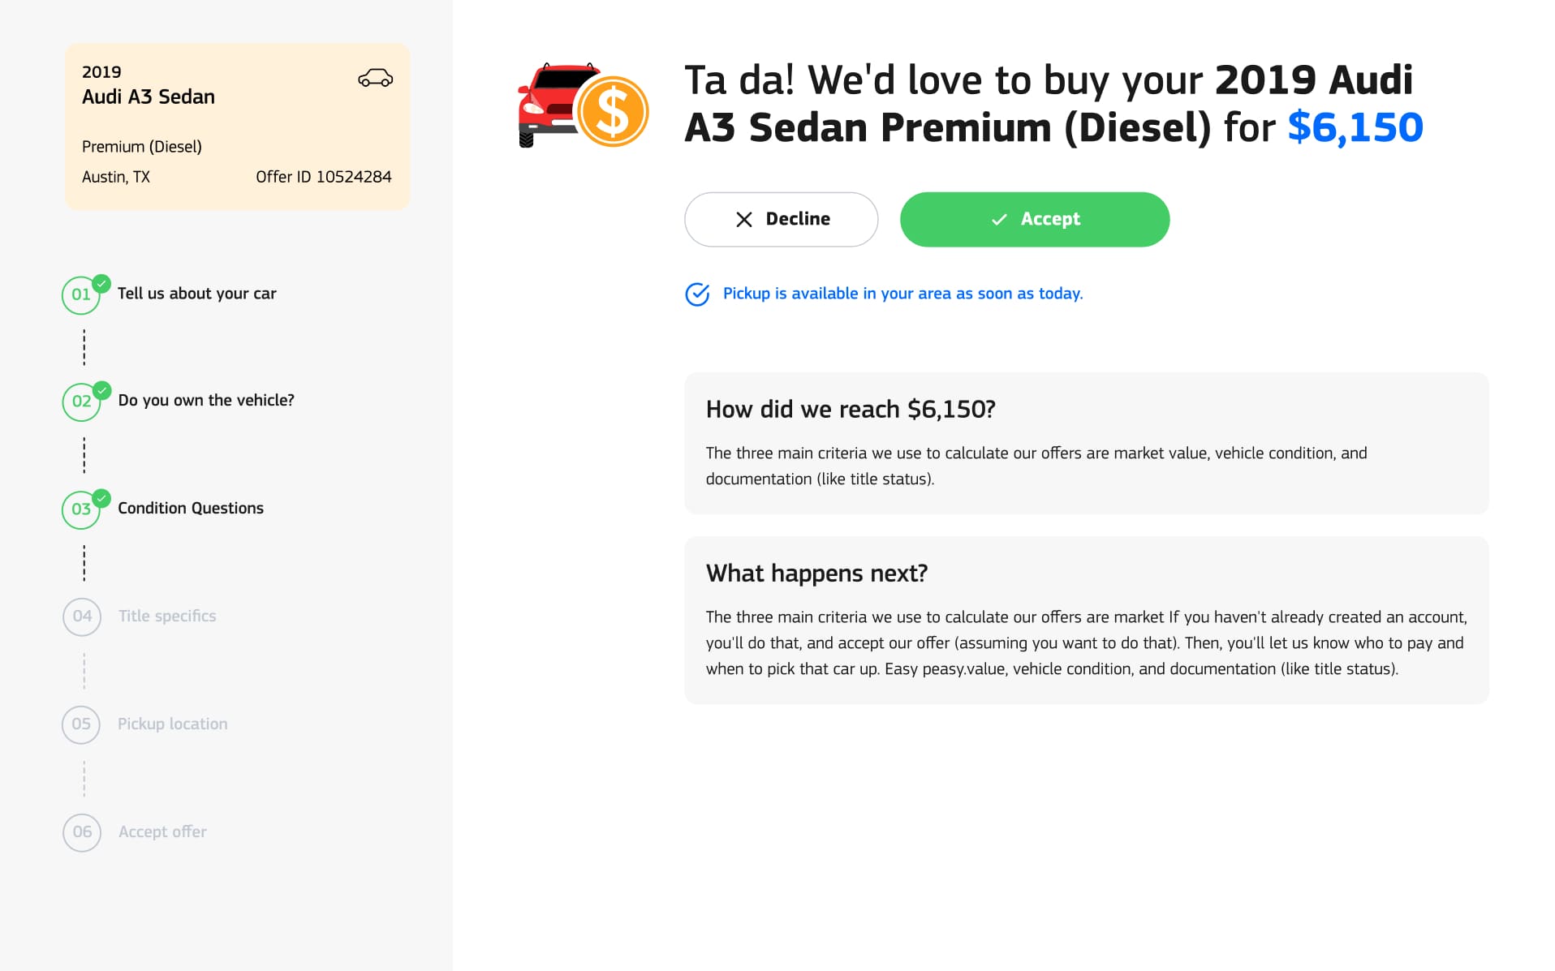
Task: Click the red car with dollar coin illustration
Action: point(583,105)
